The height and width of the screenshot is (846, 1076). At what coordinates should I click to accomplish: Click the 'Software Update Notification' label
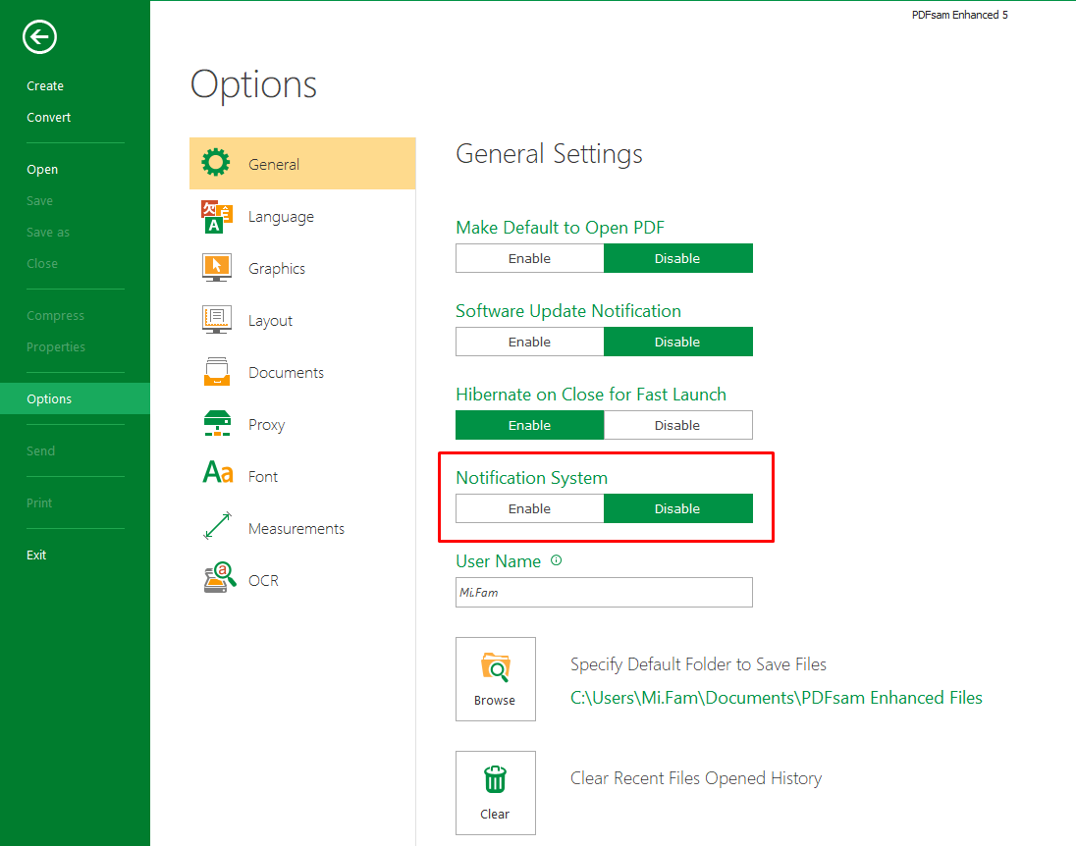pos(568,311)
